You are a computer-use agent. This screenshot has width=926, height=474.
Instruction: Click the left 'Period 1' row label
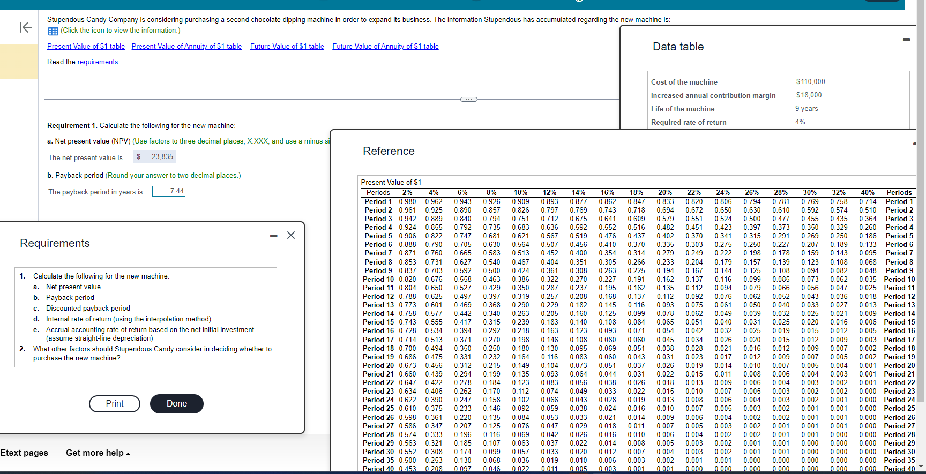point(378,202)
